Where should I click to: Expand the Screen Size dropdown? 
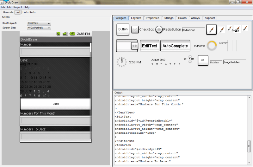(x=39, y=28)
